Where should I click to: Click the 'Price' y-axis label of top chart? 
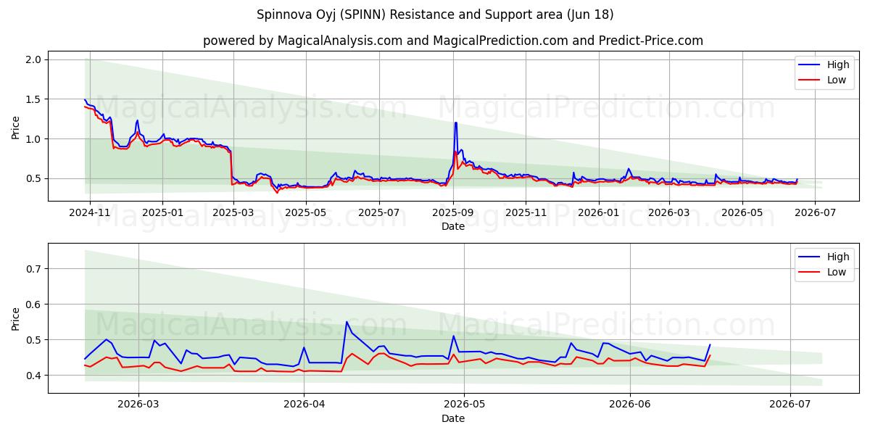click(x=16, y=126)
